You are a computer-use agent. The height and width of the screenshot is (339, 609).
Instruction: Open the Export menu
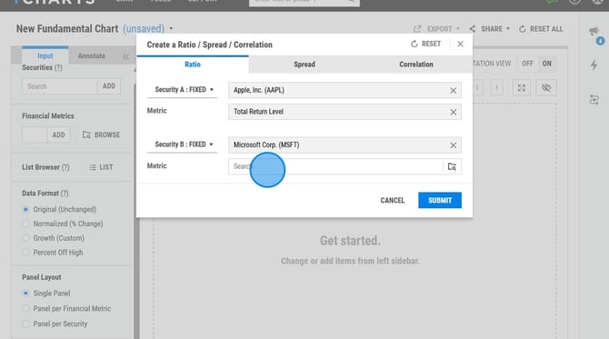pos(436,29)
